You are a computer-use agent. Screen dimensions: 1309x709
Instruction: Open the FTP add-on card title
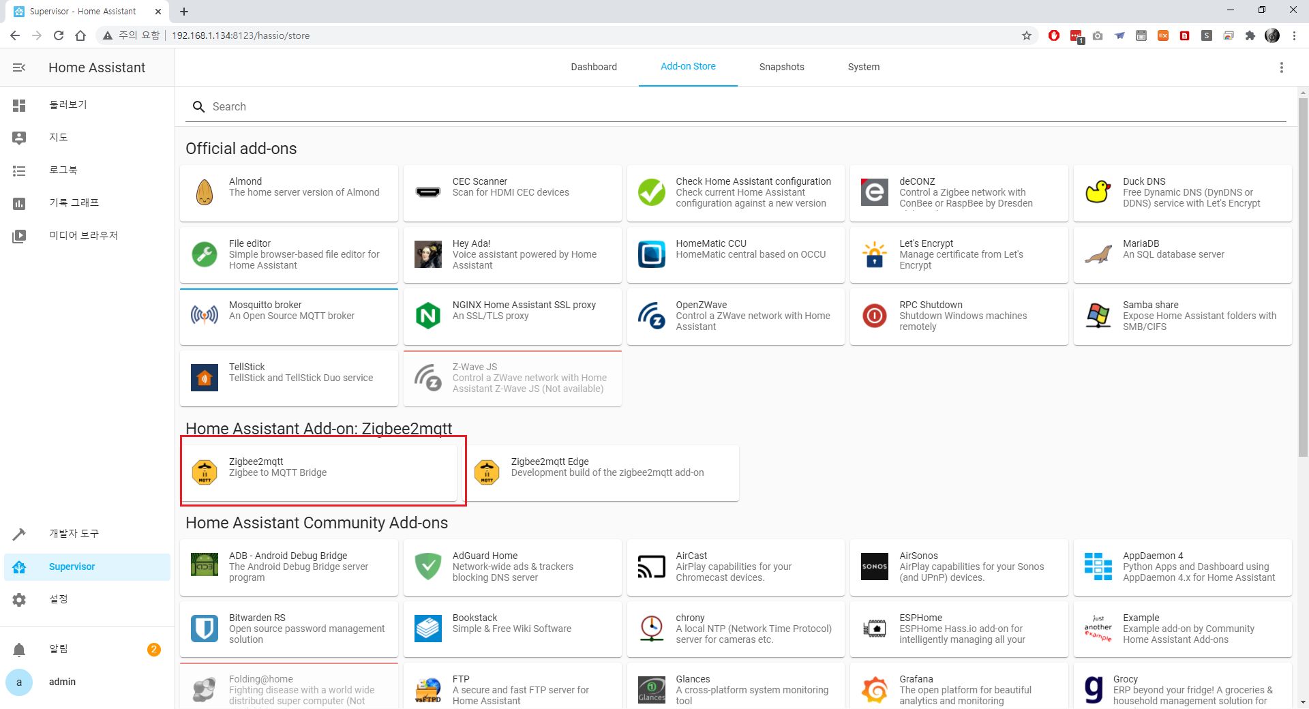[461, 679]
